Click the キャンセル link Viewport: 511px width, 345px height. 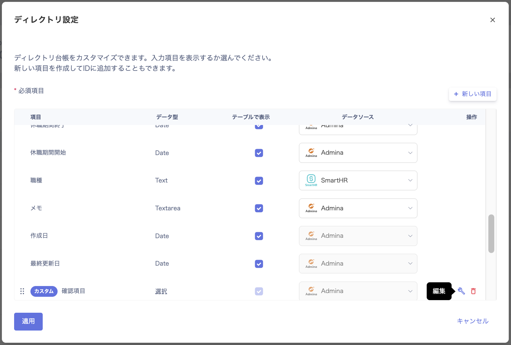472,321
